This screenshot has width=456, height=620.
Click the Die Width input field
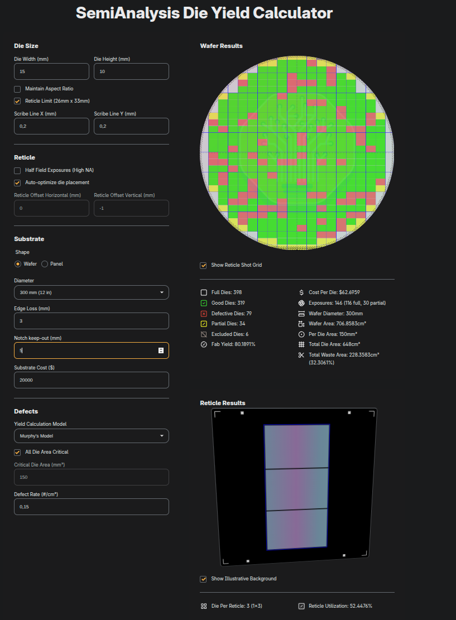(52, 71)
